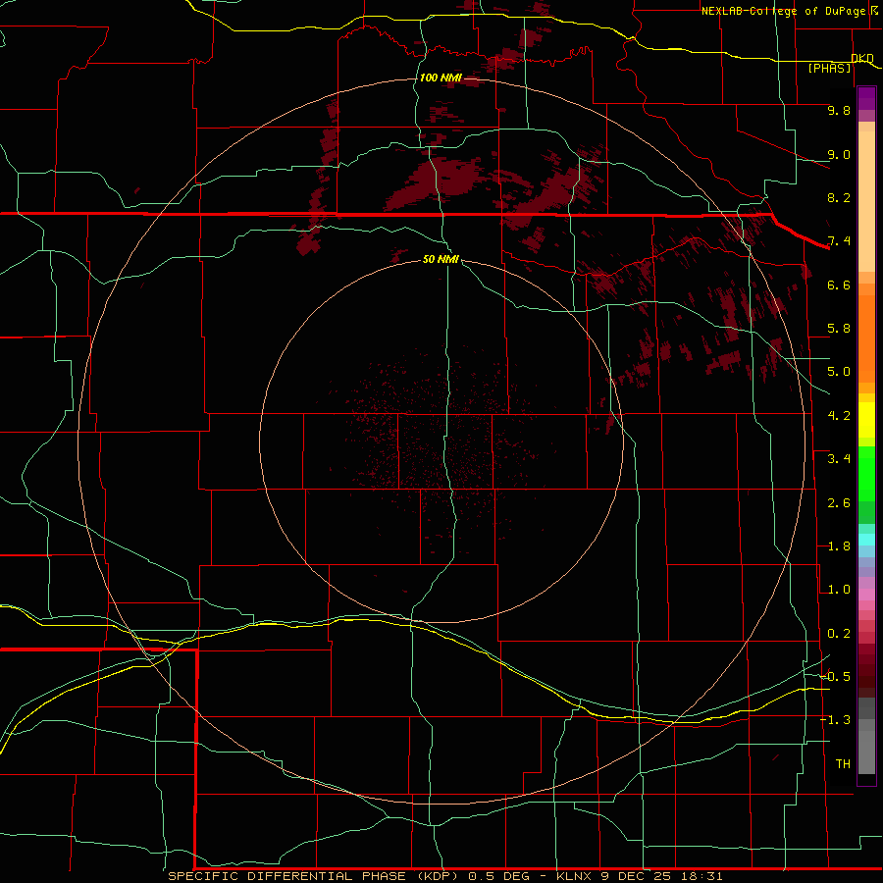Click the peach band of the color bar
The image size is (883, 883).
point(866,197)
